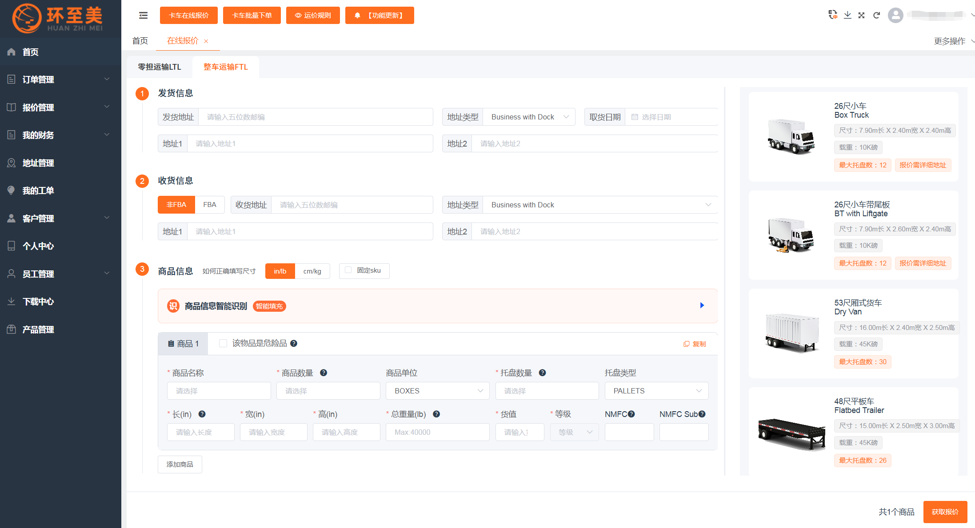Collapse sidebar with hamburger menu icon
Image resolution: width=975 pixels, height=528 pixels.
pyautogui.click(x=143, y=16)
